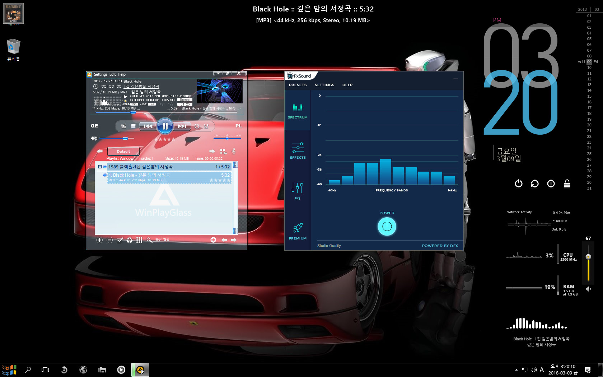
Task: Seek in the track progress bar
Action: point(166,112)
